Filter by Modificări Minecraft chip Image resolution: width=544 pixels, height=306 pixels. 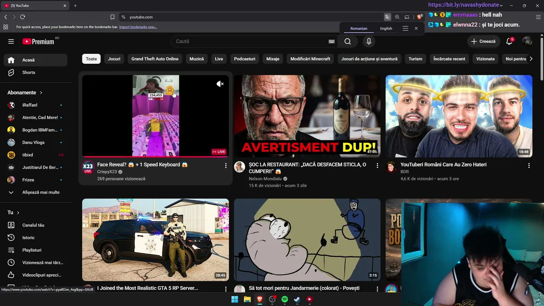310,59
